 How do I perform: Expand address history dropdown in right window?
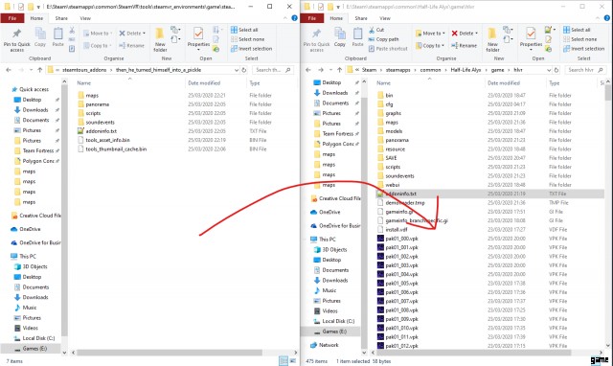pos(549,70)
